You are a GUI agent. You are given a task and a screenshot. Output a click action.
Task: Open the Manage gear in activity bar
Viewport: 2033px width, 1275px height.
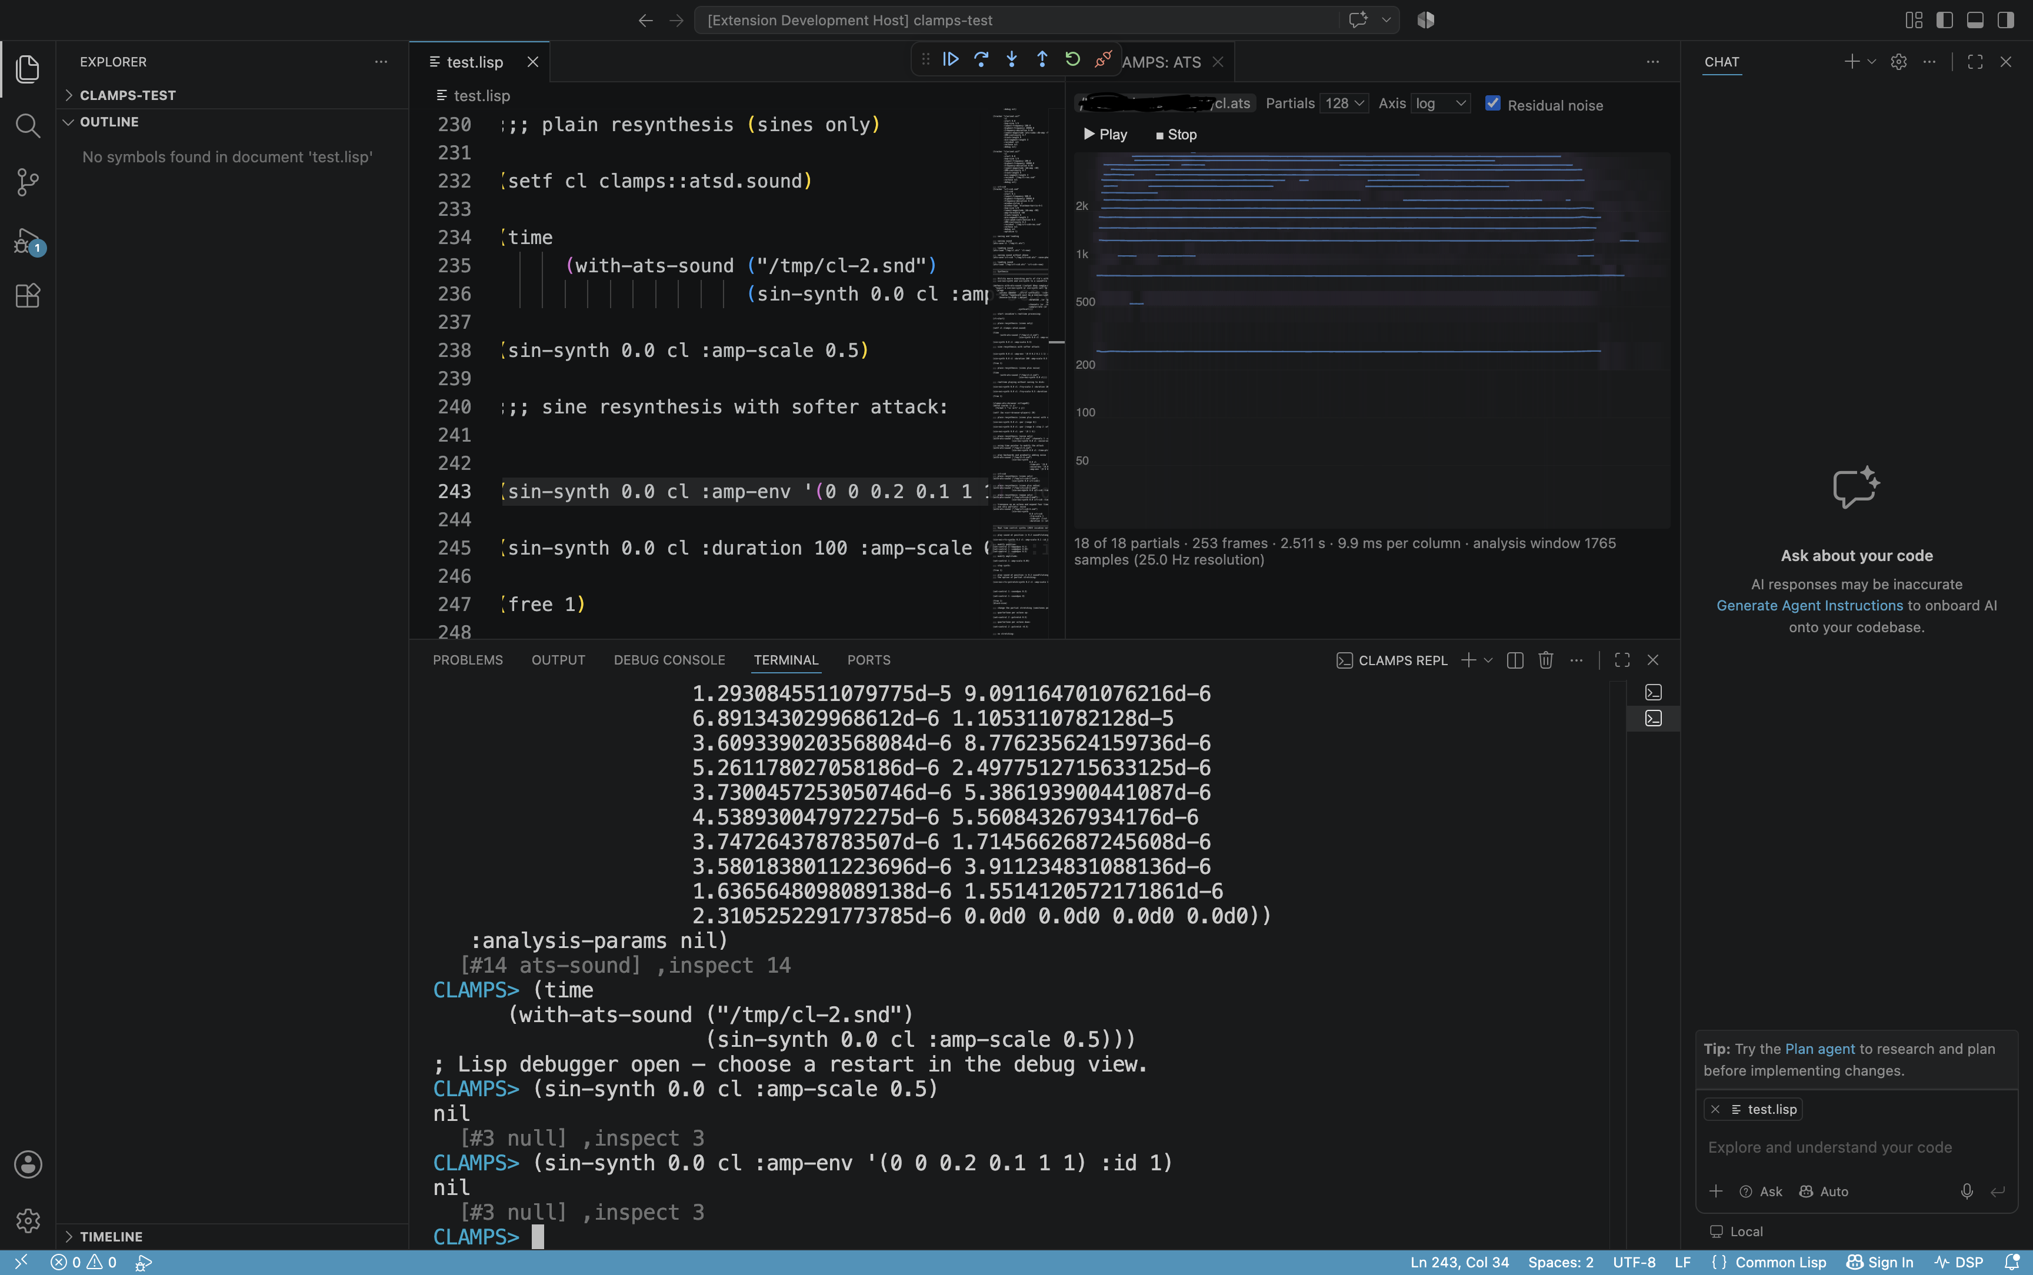[28, 1220]
